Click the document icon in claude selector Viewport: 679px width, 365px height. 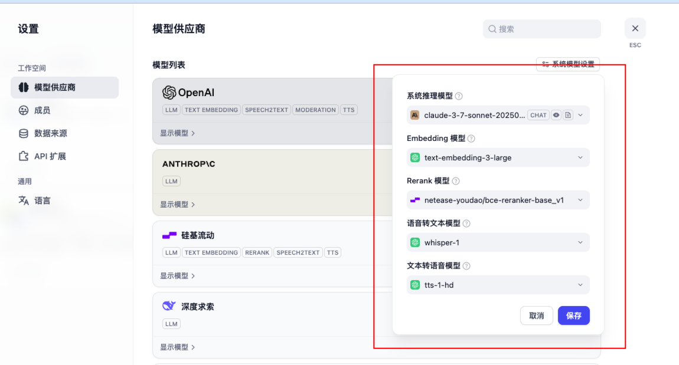568,115
